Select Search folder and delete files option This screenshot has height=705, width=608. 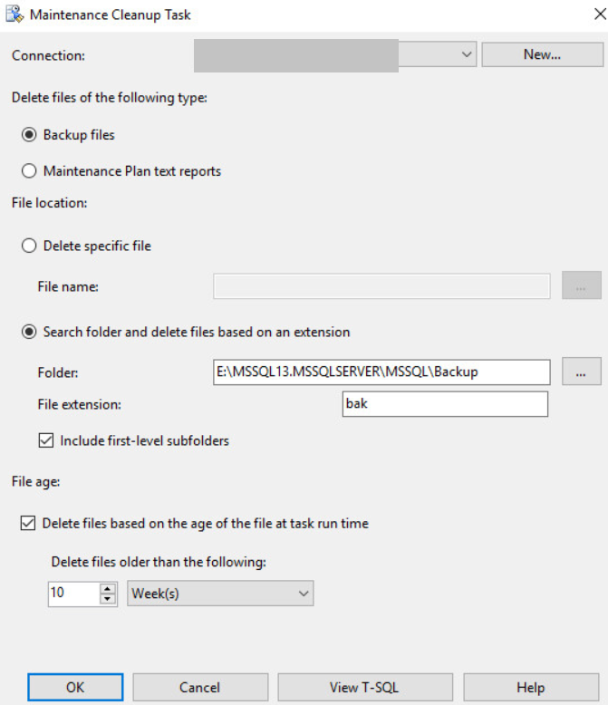tap(29, 332)
